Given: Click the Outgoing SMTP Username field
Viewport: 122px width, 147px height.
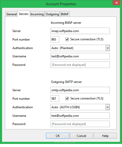Looking at the screenshot, I should point(80,115).
